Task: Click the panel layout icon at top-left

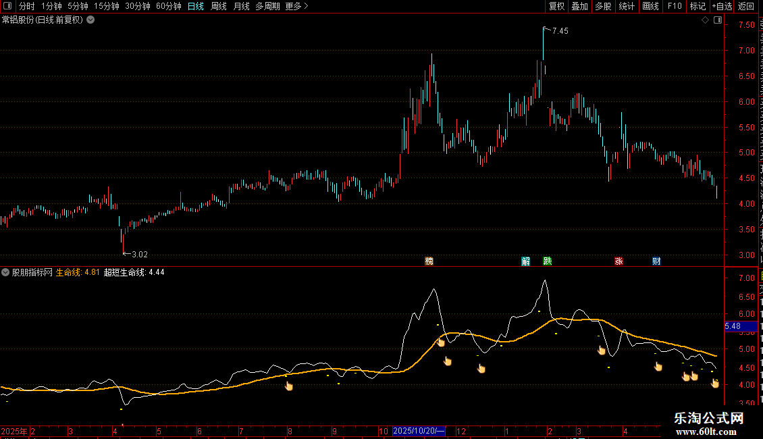Action: (7, 6)
